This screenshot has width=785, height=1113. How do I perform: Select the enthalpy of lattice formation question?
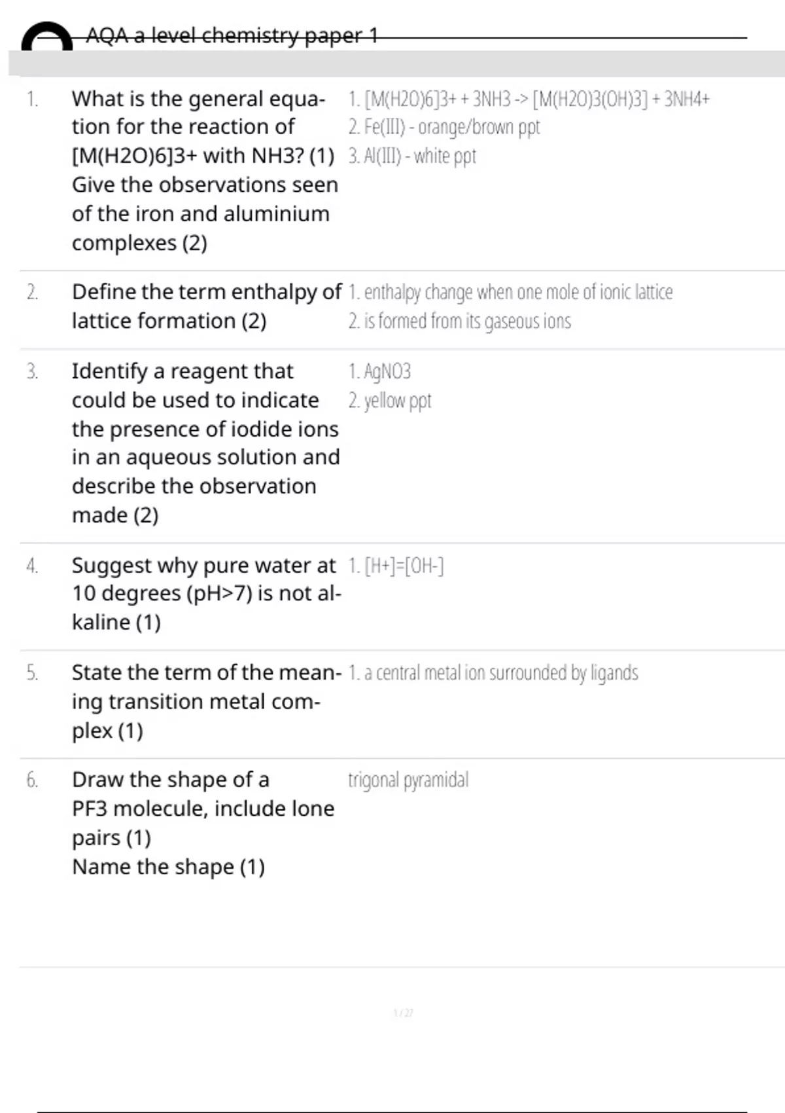point(206,306)
